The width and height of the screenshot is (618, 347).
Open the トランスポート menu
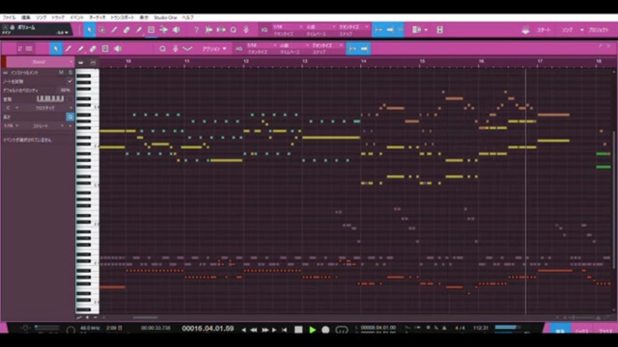pos(122,17)
